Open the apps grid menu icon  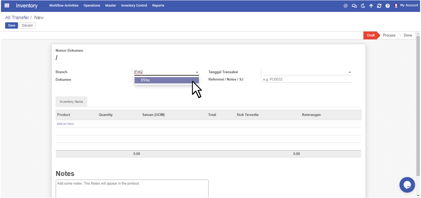click(7, 6)
